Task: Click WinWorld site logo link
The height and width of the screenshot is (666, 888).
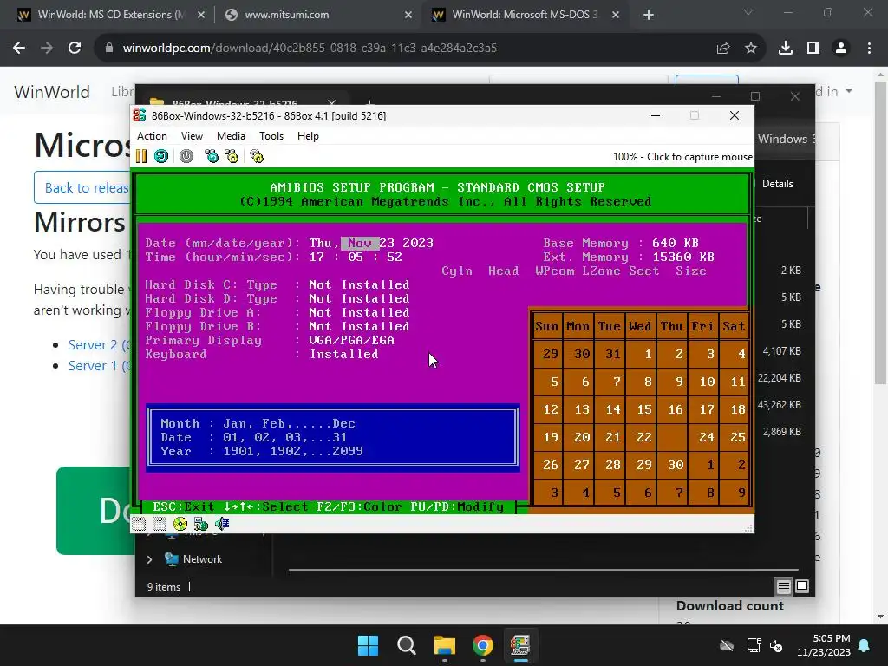Action: (x=51, y=92)
